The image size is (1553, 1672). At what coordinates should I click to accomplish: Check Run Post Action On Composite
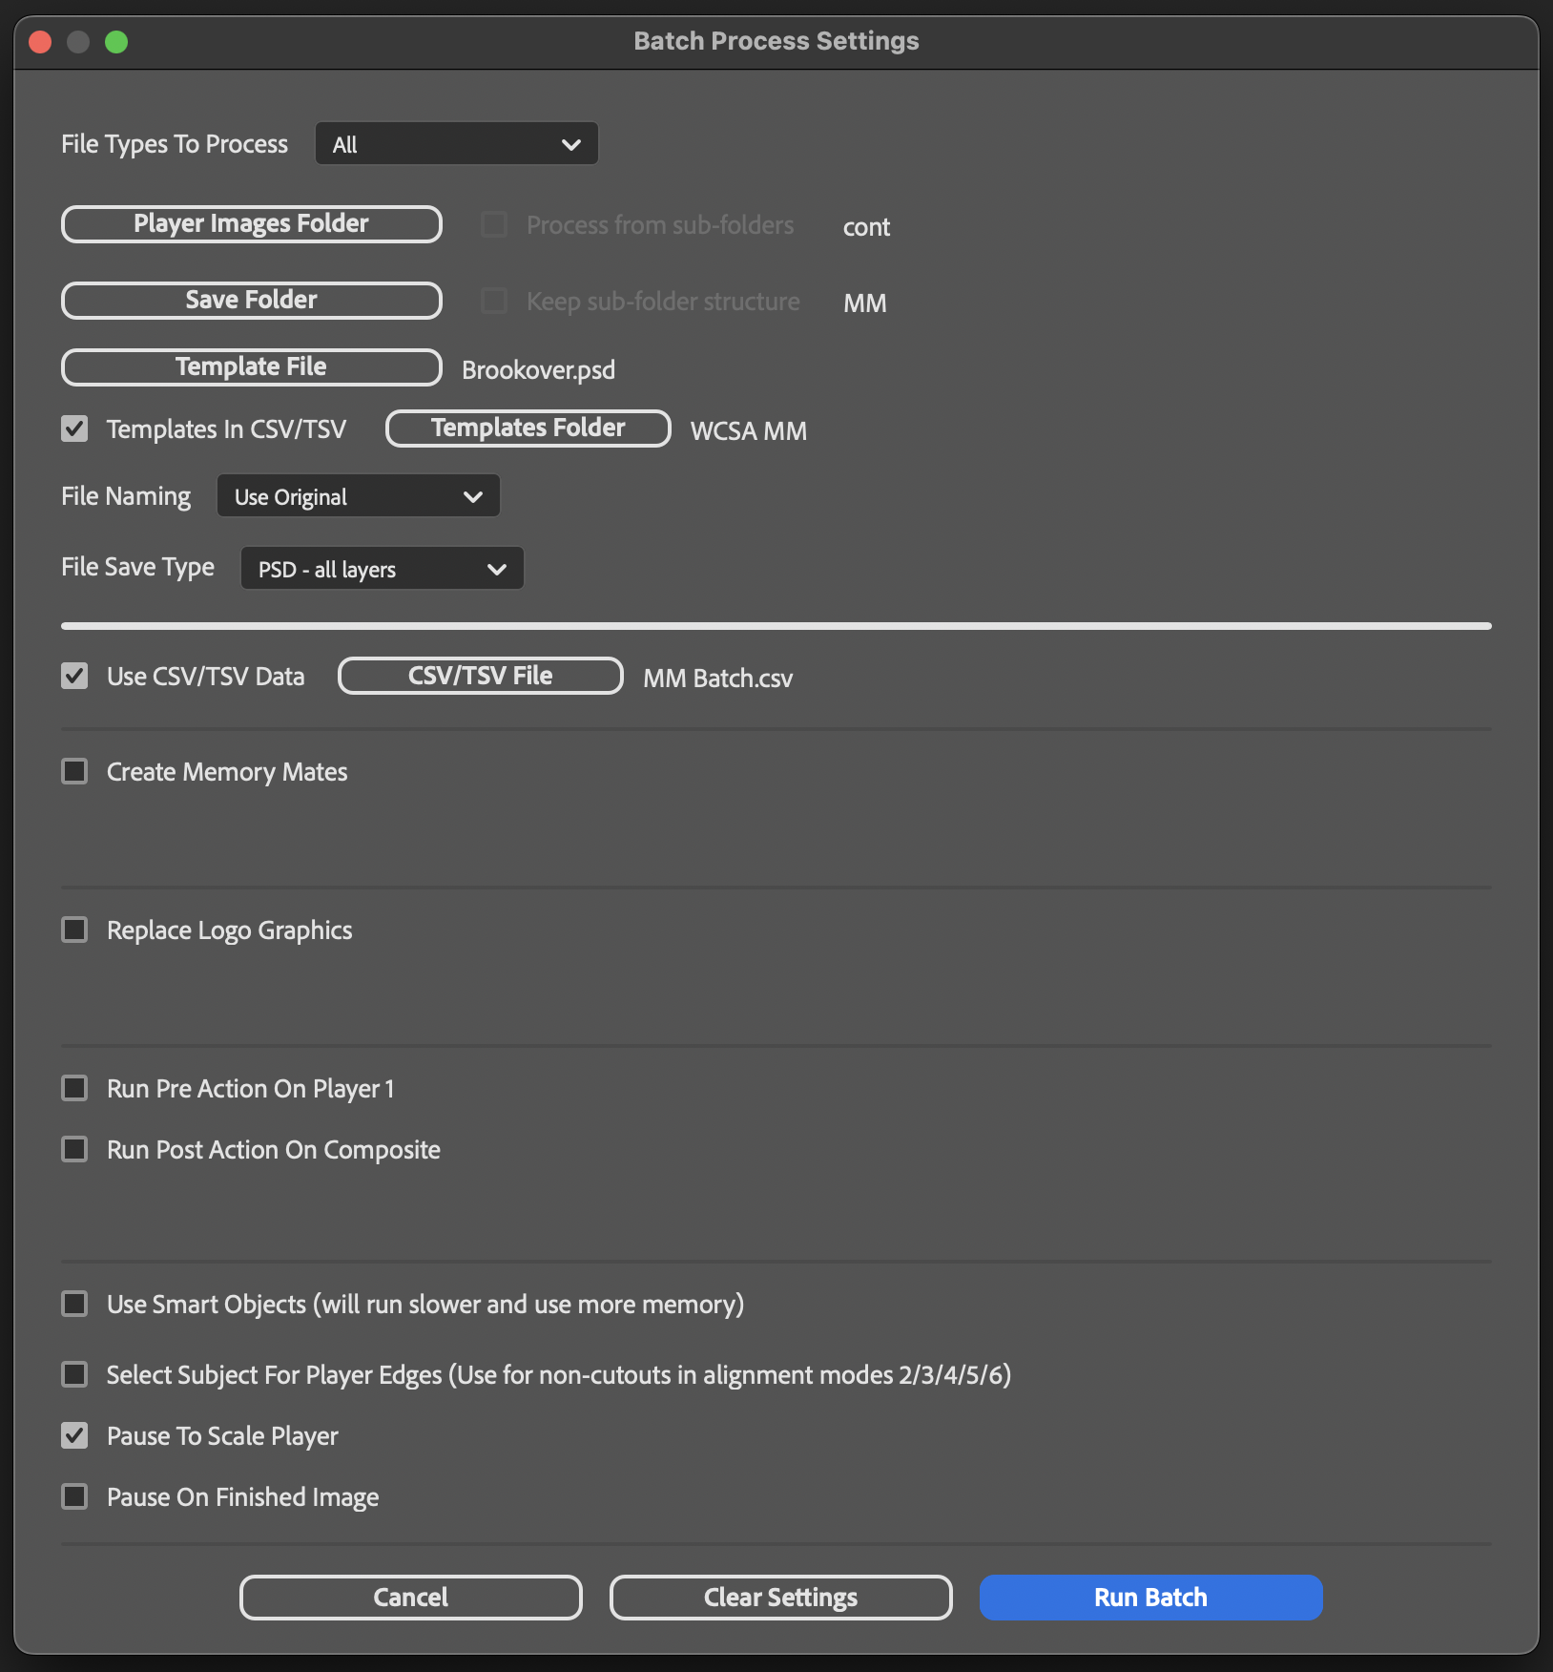coord(74,1149)
